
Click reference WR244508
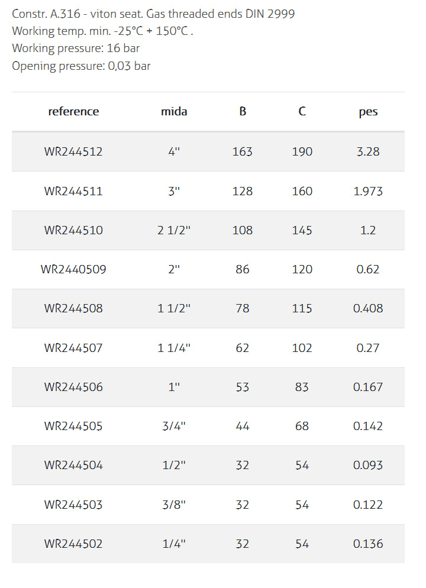pyautogui.click(x=73, y=308)
